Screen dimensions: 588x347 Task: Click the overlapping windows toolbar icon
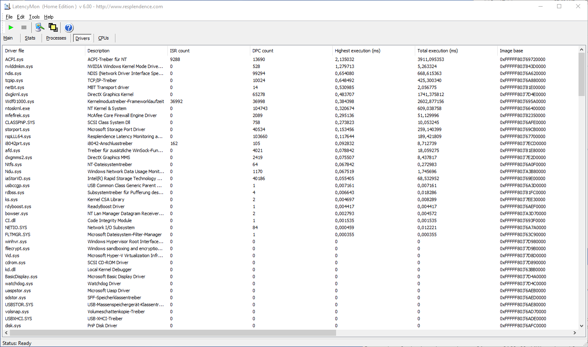53,28
